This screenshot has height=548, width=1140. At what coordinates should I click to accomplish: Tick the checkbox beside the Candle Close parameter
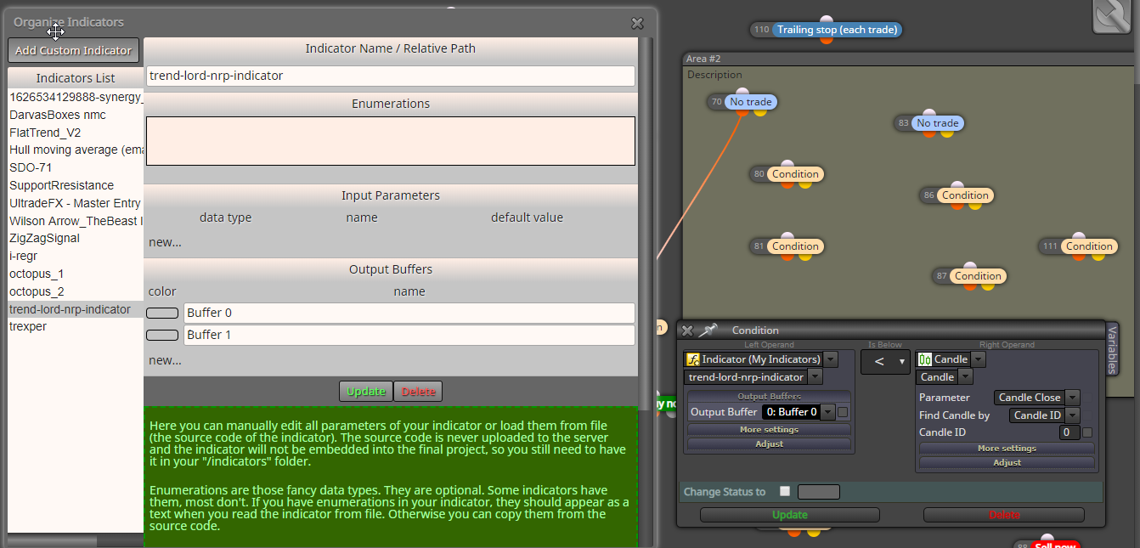(x=1087, y=398)
